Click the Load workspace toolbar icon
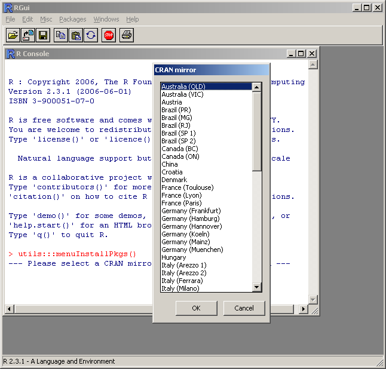The image size is (386, 369). pos(28,35)
